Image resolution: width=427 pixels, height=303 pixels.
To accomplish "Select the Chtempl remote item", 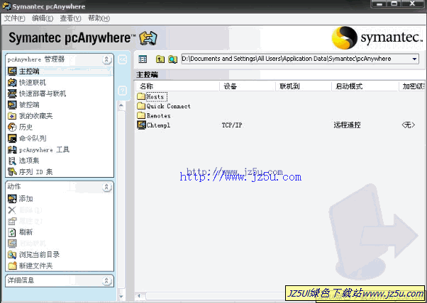I will pos(154,125).
